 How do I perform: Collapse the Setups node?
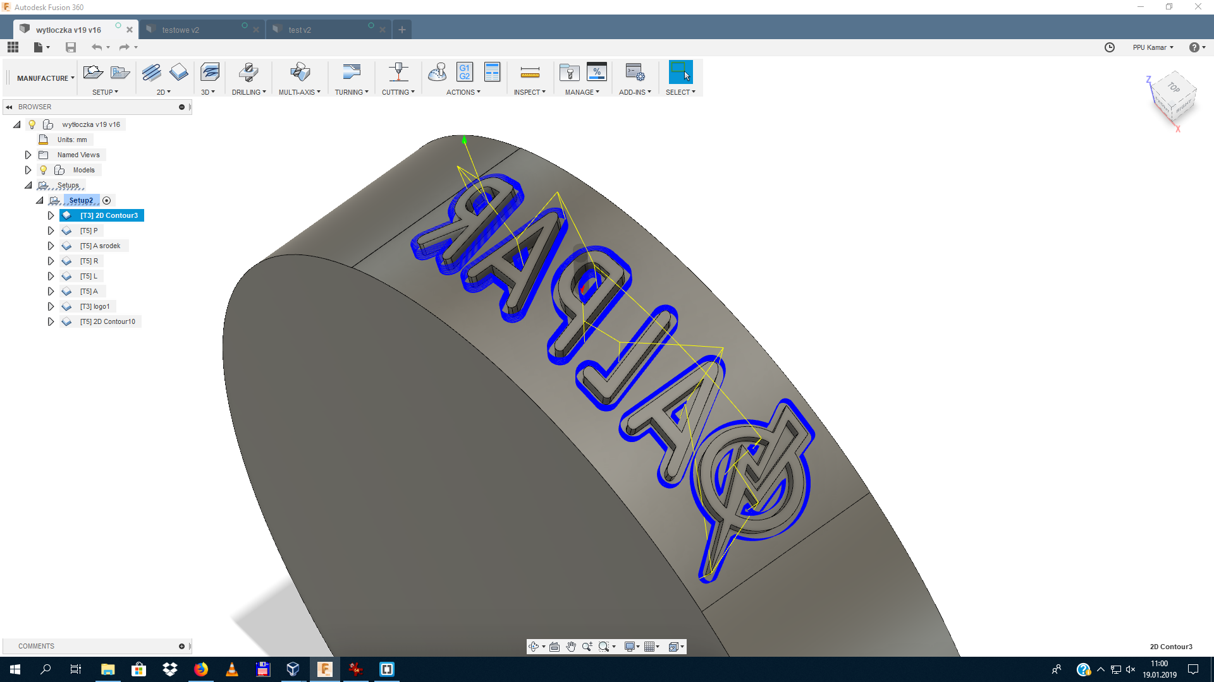(28, 185)
